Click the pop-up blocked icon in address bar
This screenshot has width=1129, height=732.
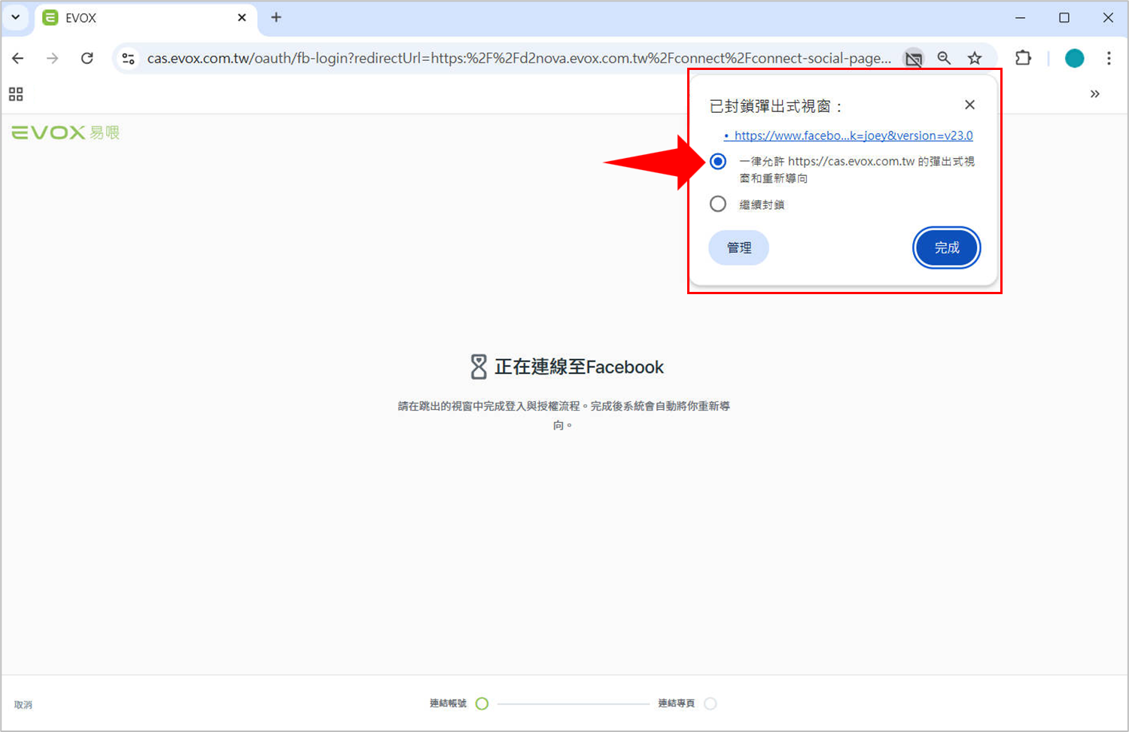click(x=913, y=58)
